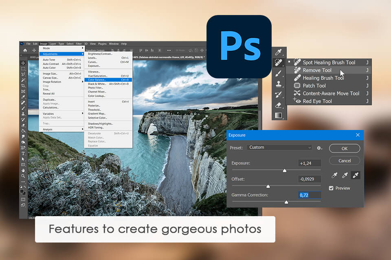Click the Offset slider handle
Viewport: 391px width, 260px height.
click(x=268, y=186)
